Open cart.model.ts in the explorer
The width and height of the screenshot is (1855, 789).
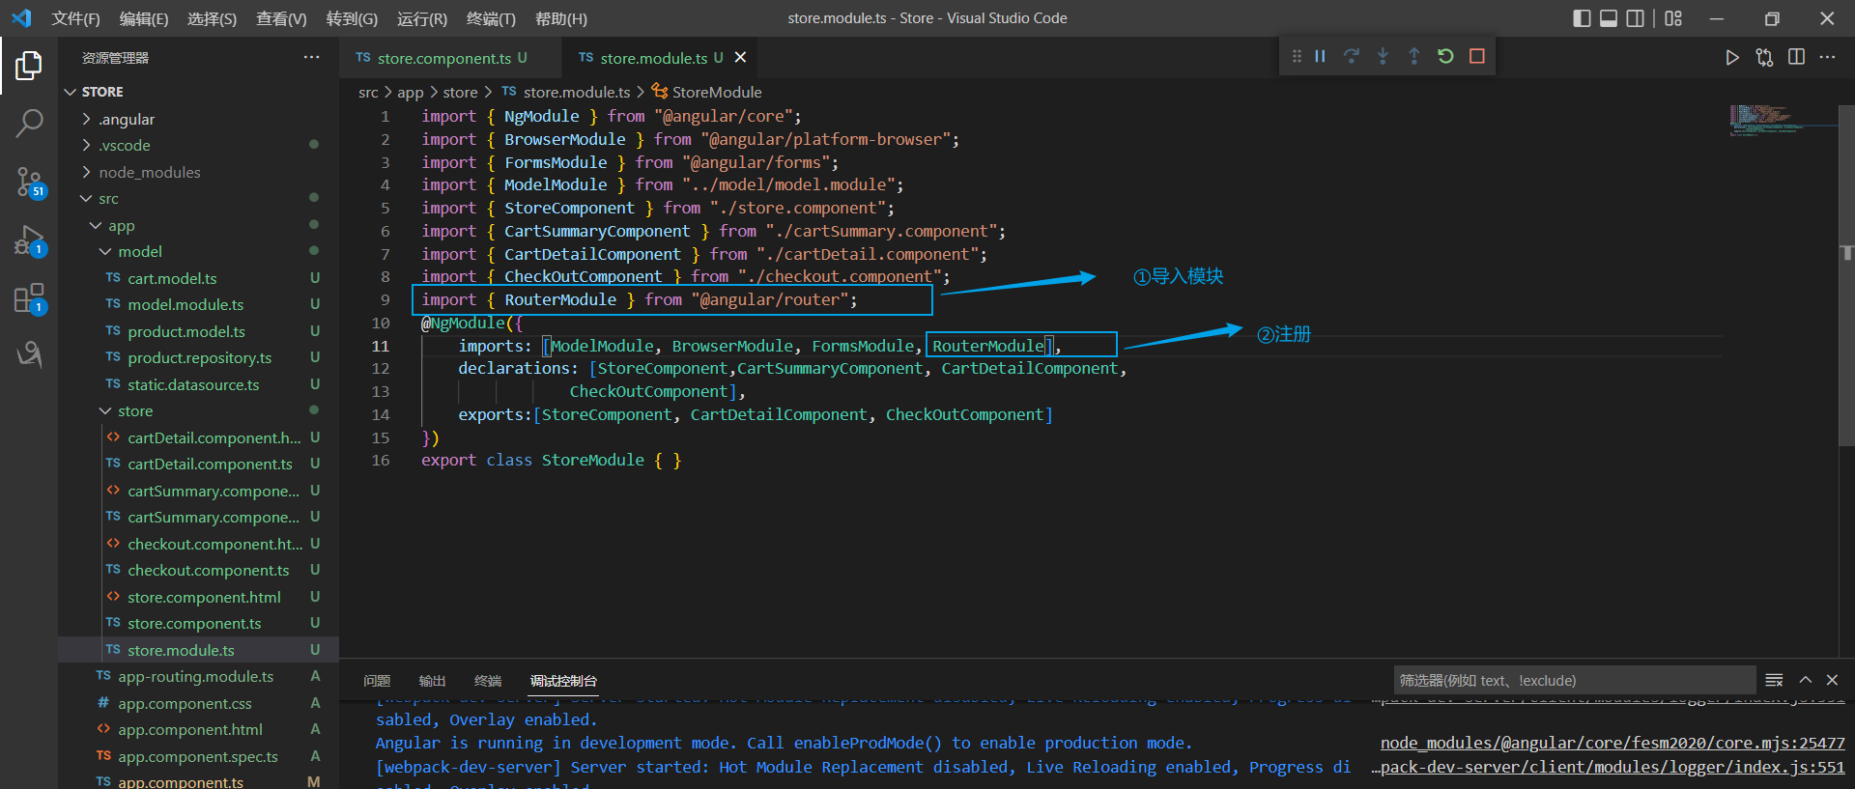172,278
